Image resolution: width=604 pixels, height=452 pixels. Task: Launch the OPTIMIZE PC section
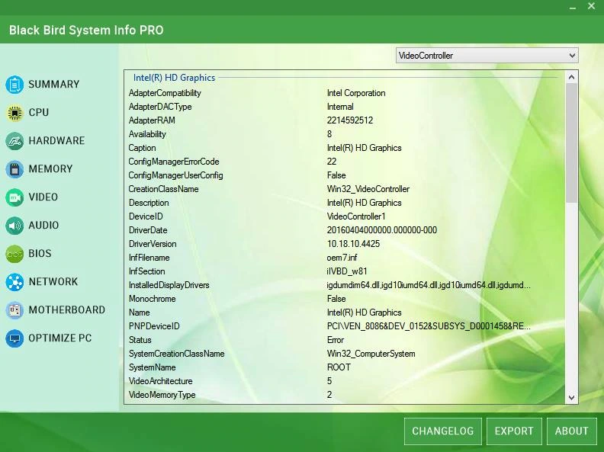[x=60, y=338]
